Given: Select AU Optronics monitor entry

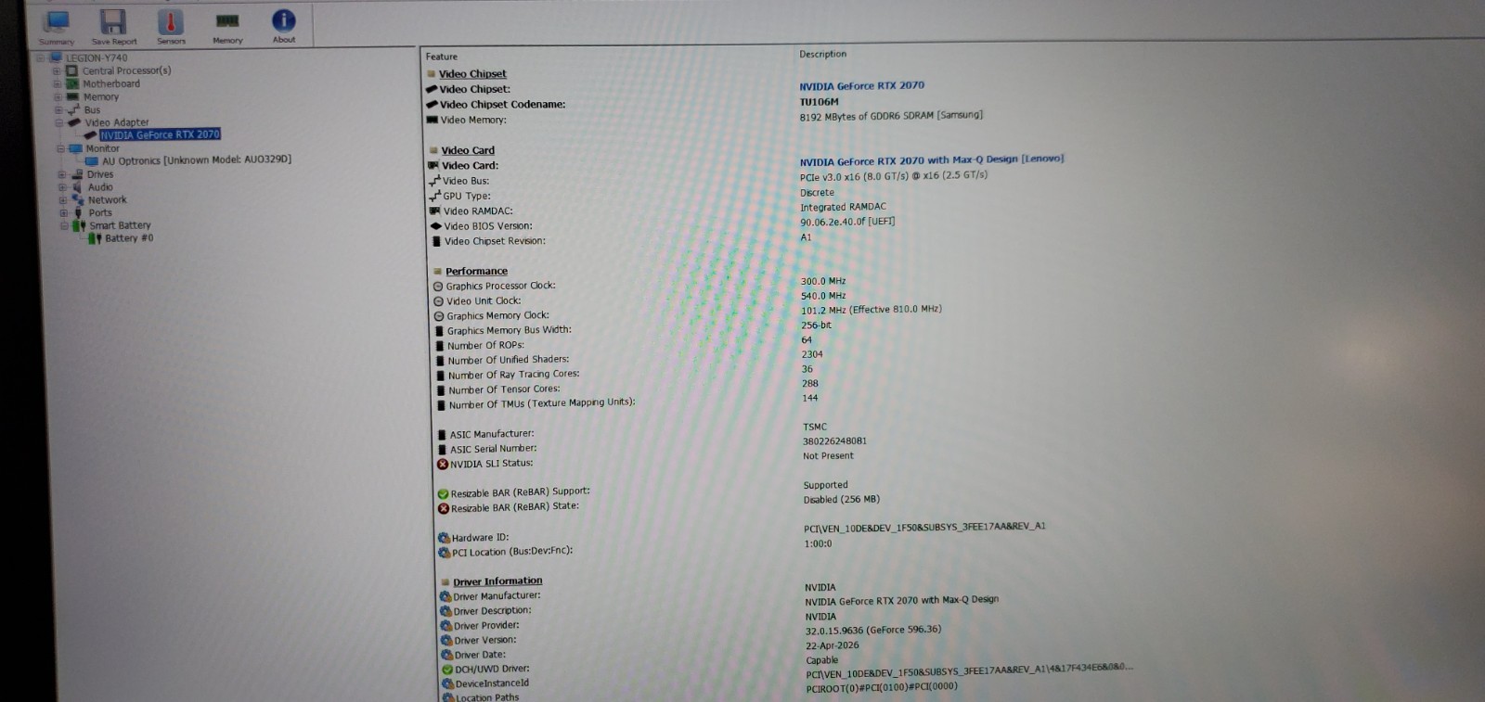Looking at the screenshot, I should [197, 160].
